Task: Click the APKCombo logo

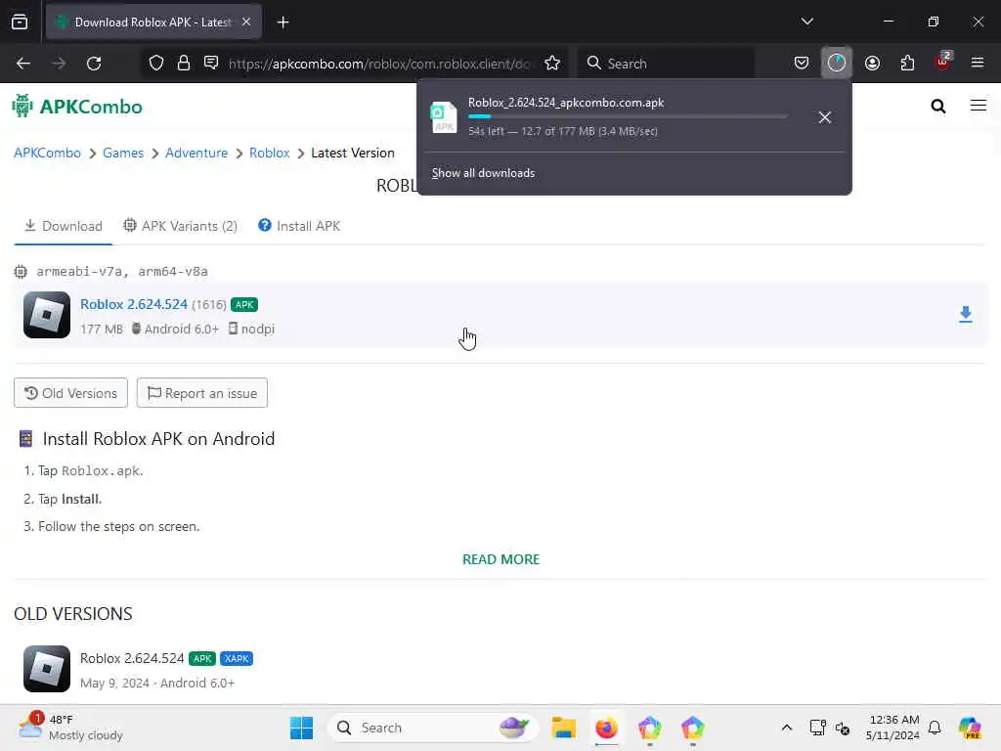Action: tap(77, 107)
